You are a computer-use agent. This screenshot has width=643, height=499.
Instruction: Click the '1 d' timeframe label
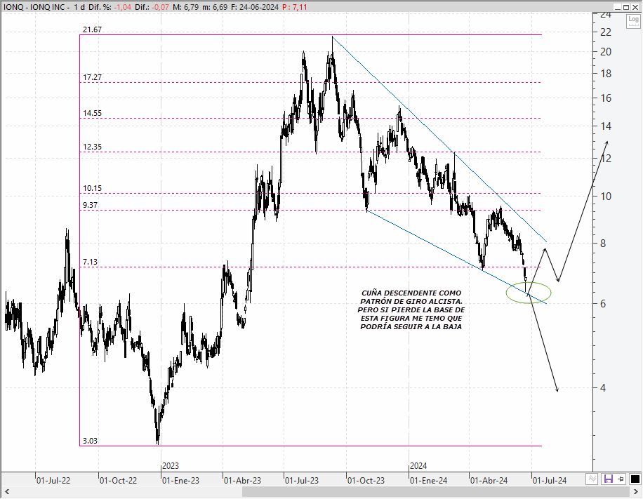(x=80, y=7)
